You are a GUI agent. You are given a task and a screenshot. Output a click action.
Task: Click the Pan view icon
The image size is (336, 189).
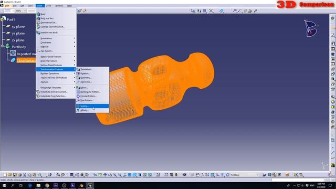pyautogui.click(x=105, y=175)
